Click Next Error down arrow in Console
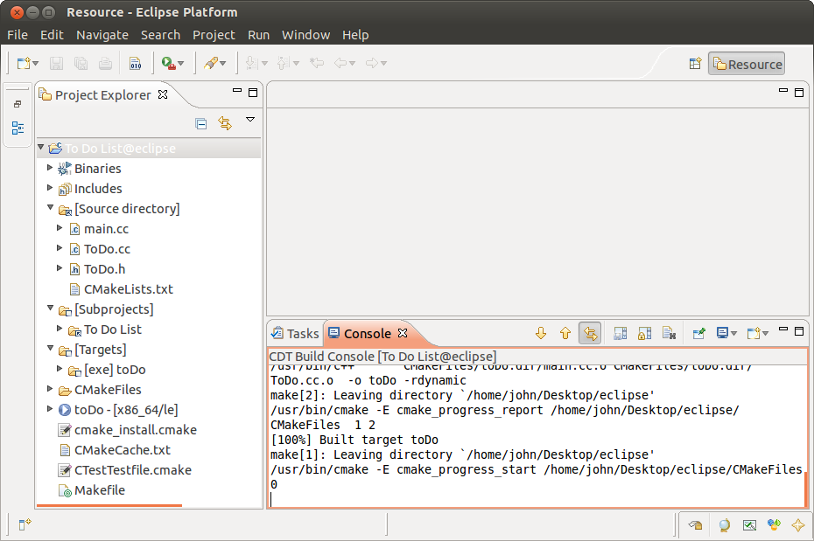This screenshot has height=541, width=814. (x=541, y=333)
